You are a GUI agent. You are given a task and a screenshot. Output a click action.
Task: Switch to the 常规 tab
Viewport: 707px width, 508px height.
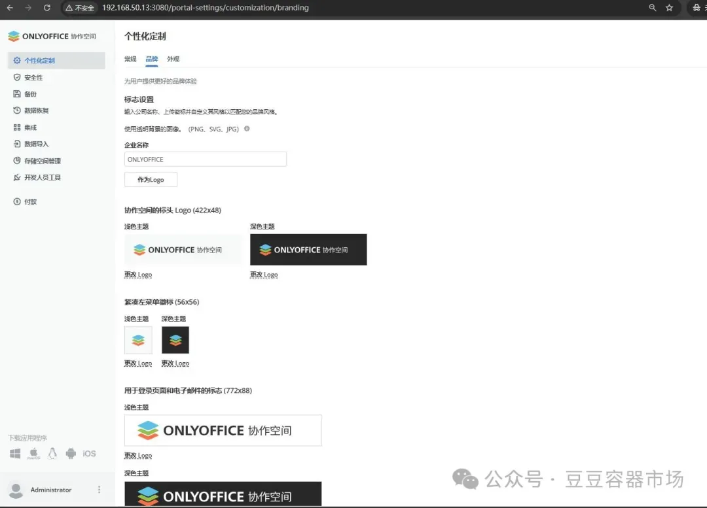[130, 59]
